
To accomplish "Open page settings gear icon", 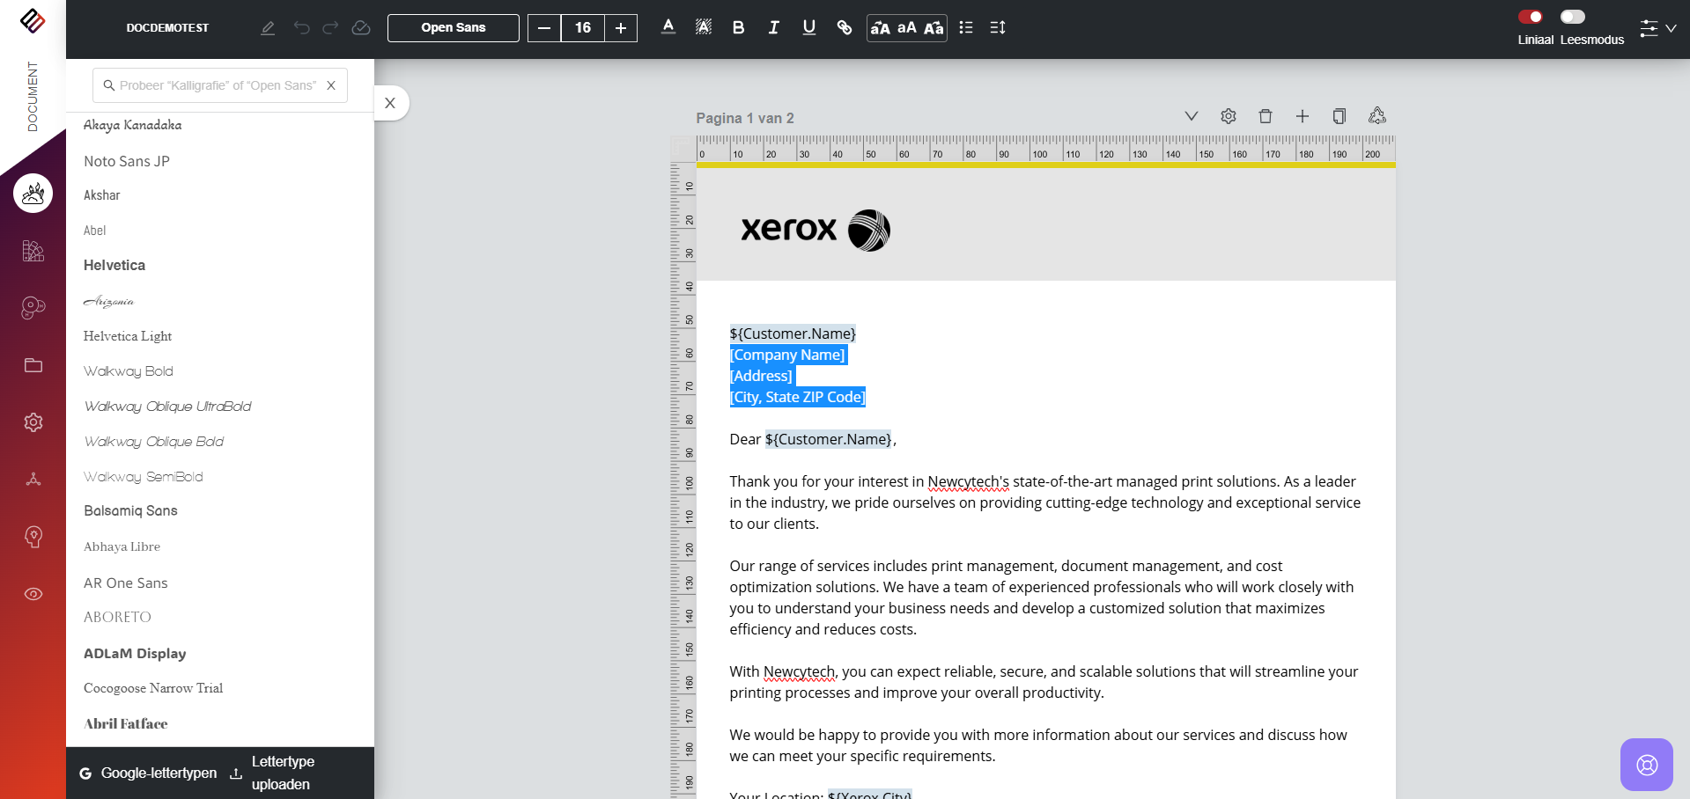I will (x=1229, y=116).
